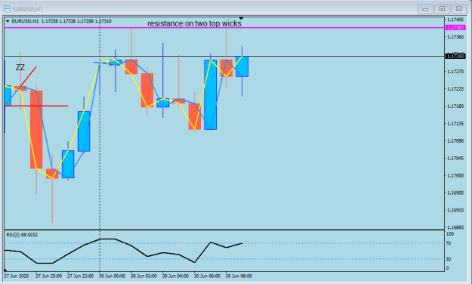
Task: Click the 1.17405 price scale value
Action: pyautogui.click(x=455, y=20)
